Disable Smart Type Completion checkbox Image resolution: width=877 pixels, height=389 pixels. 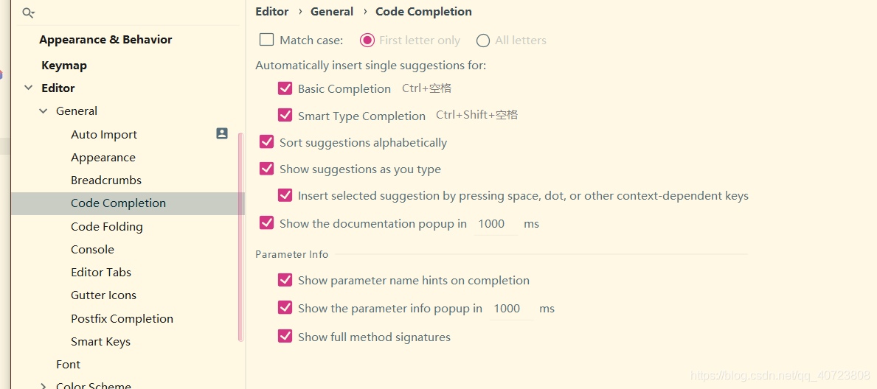click(285, 115)
